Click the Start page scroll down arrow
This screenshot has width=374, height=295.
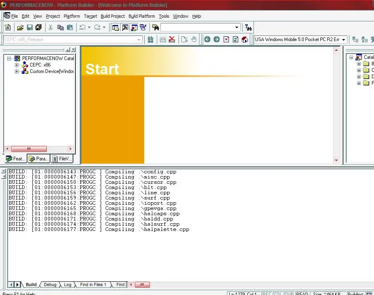pos(336,160)
